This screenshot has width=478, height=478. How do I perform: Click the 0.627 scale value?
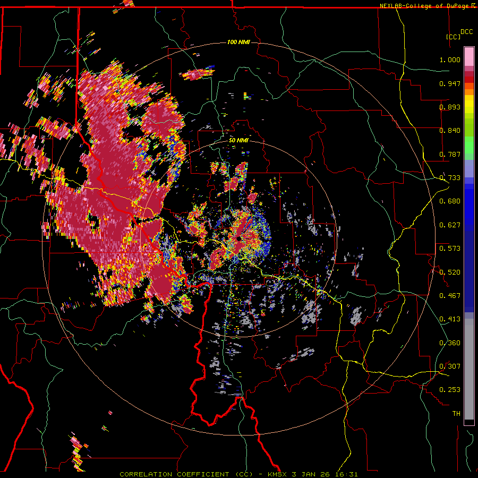click(x=450, y=225)
